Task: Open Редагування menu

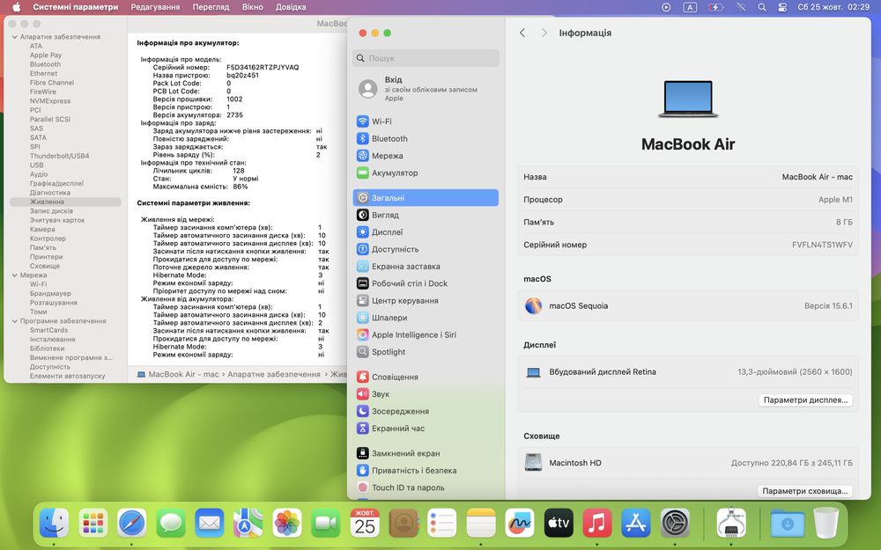Action: [x=155, y=7]
